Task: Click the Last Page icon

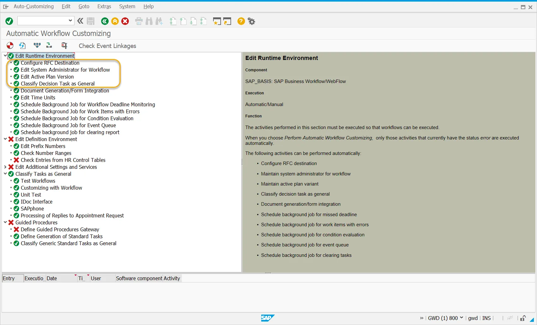Action: click(204, 21)
